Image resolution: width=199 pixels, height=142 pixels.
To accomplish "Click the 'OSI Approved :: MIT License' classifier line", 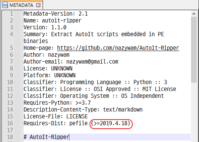I will [100, 89].
